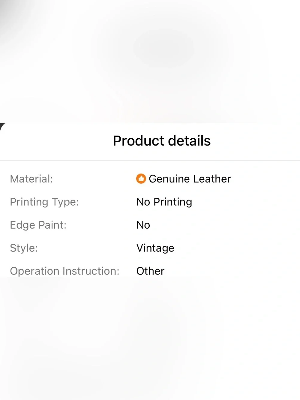Click the Style label
This screenshot has width=300, height=400.
24,248
